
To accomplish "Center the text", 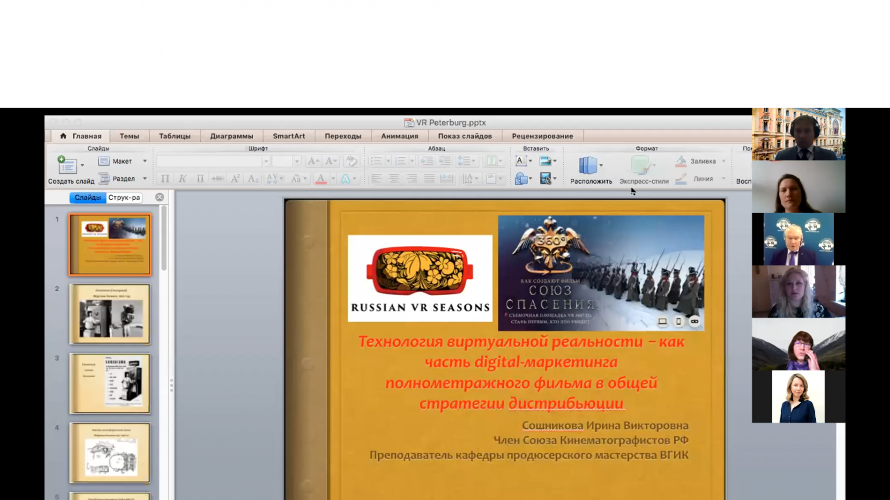I will click(394, 179).
